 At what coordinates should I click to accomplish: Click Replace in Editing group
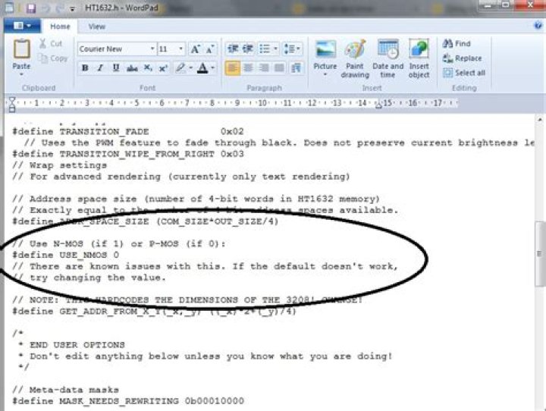463,58
